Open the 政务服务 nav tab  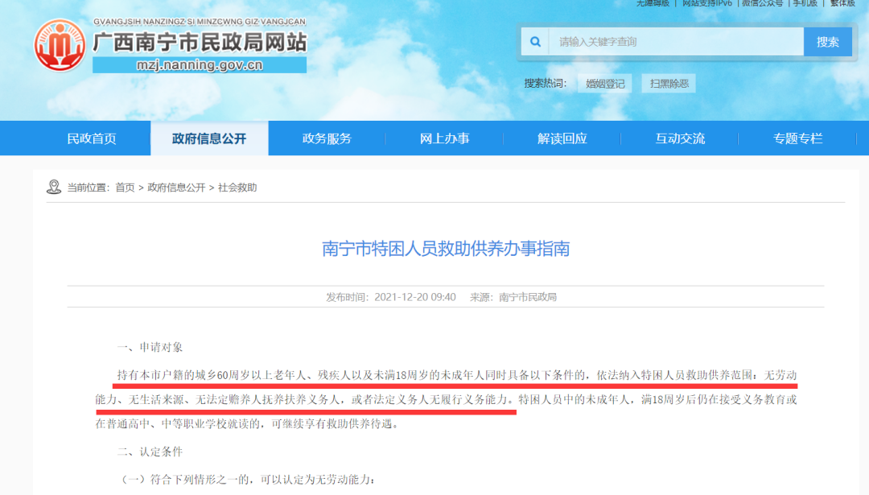[x=327, y=138]
